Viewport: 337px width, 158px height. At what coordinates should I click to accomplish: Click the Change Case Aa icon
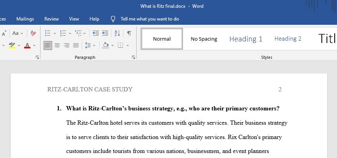(x=16, y=33)
